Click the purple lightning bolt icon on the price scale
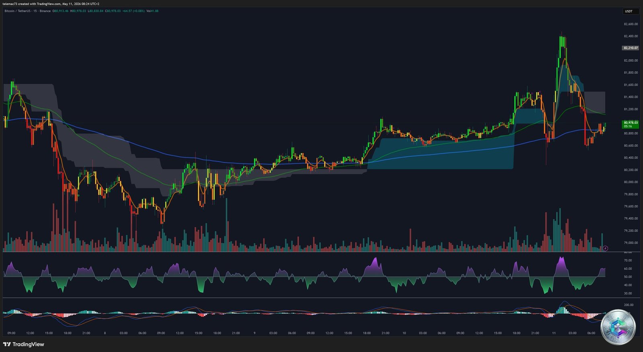 [605, 248]
